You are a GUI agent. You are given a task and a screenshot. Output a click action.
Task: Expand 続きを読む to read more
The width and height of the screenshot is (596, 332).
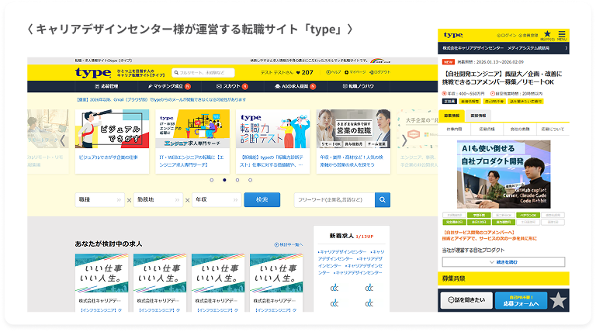pos(504,262)
